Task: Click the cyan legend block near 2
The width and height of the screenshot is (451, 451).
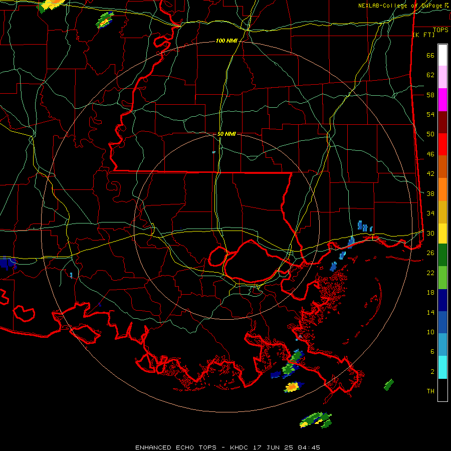Action: tap(442, 367)
